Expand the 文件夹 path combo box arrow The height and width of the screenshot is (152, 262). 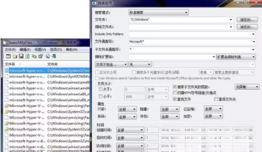(x=231, y=19)
